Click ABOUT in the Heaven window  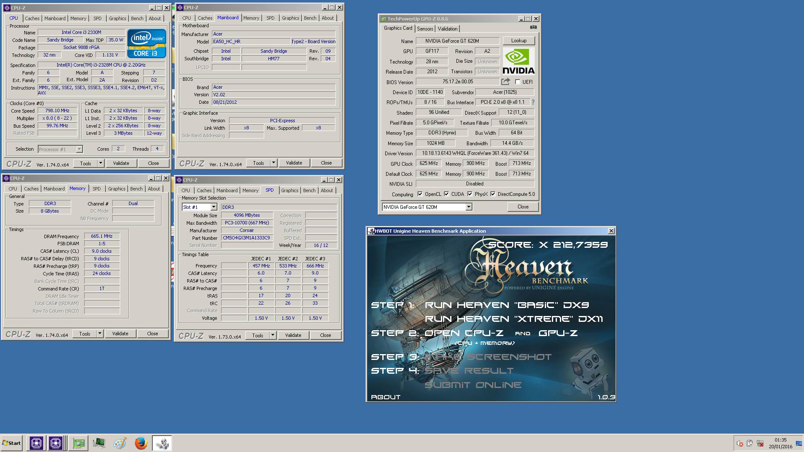point(386,397)
